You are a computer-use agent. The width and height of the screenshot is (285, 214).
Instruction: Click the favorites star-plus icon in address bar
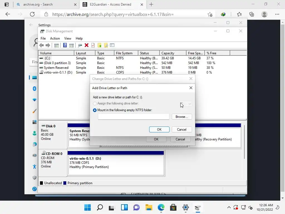tap(210, 14)
